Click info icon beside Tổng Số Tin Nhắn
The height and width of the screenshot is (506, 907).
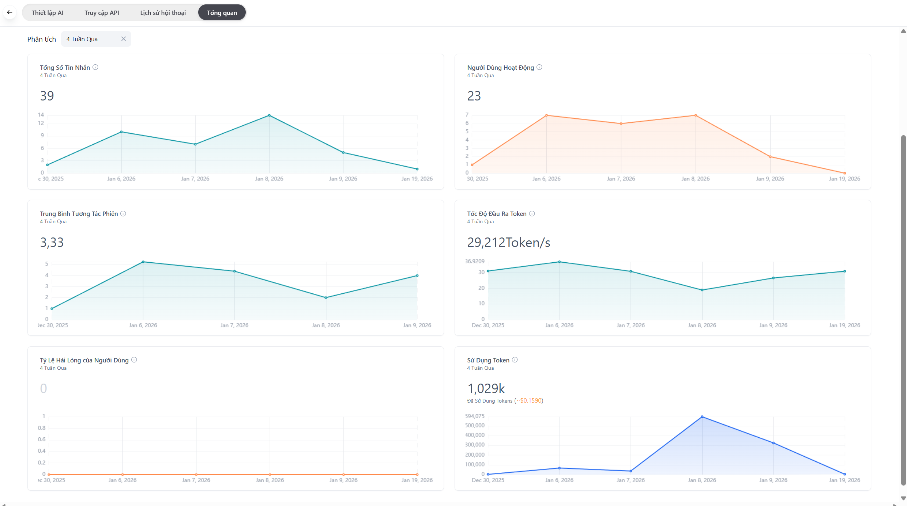pos(95,67)
